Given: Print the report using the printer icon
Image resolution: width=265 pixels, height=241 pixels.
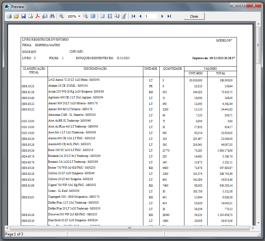Looking at the screenshot, I should 9,16.
